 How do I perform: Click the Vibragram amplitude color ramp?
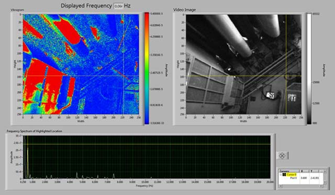[147, 68]
